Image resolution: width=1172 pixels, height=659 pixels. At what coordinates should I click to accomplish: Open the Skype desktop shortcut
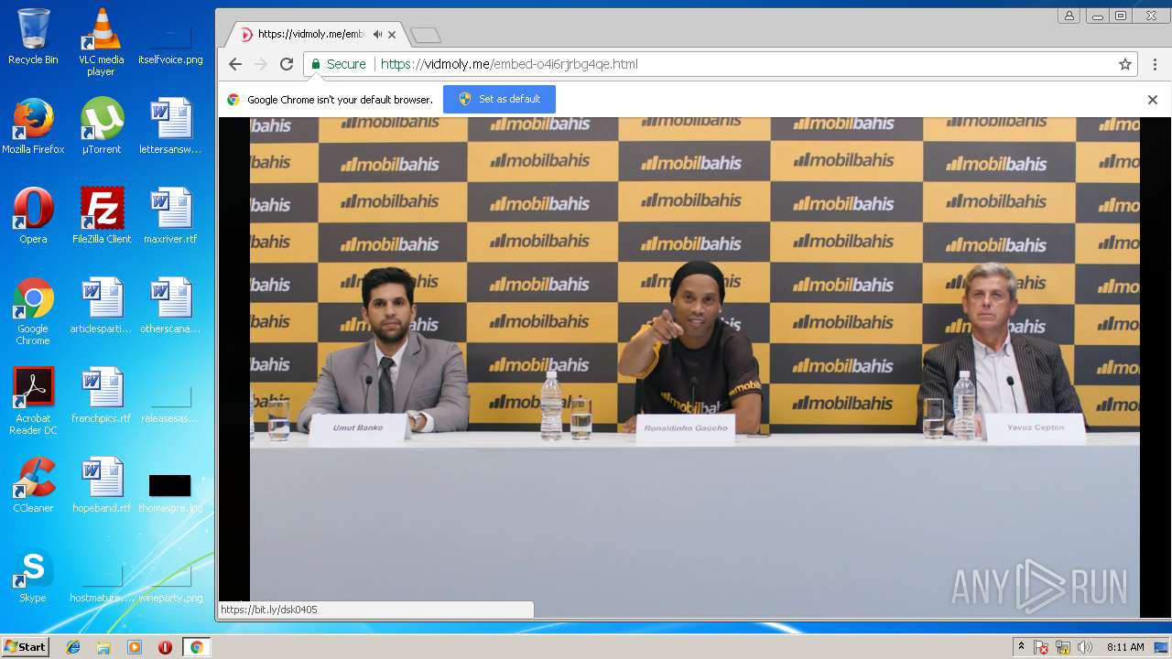33,574
